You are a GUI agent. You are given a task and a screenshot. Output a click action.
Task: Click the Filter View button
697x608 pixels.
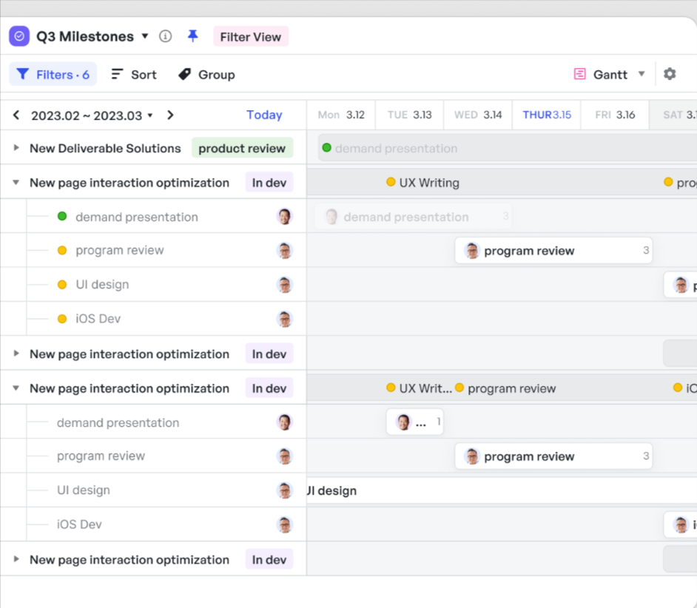(250, 37)
